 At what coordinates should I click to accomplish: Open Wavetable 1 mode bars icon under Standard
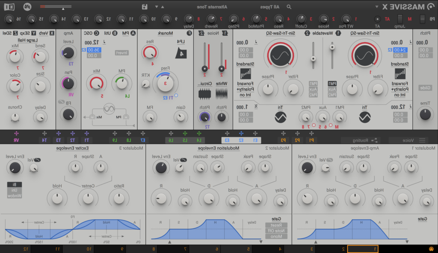[x=400, y=74]
